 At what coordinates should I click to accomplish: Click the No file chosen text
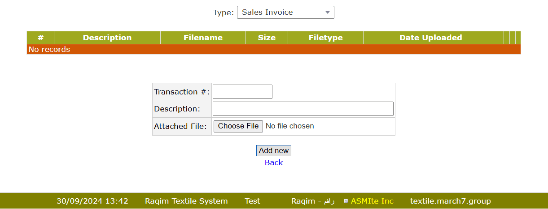coord(290,126)
